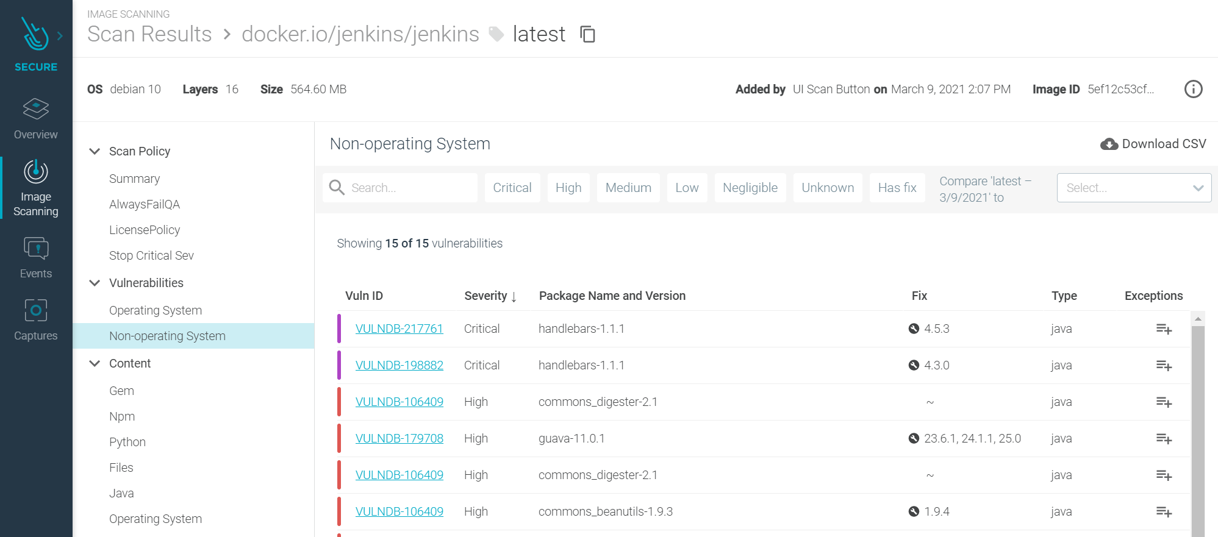Open the VULNDB-217761 link

(x=399, y=329)
